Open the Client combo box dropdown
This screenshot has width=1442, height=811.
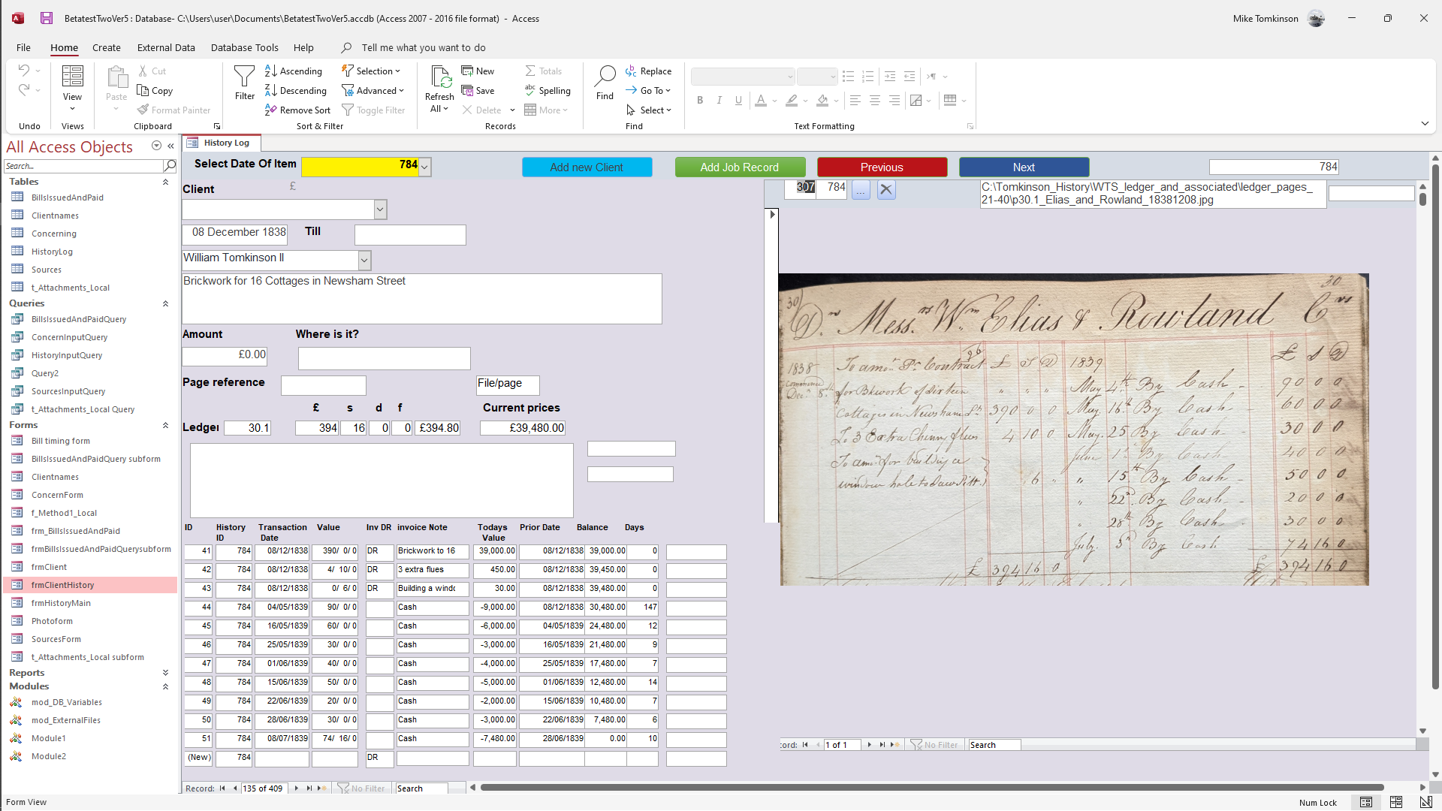click(380, 210)
